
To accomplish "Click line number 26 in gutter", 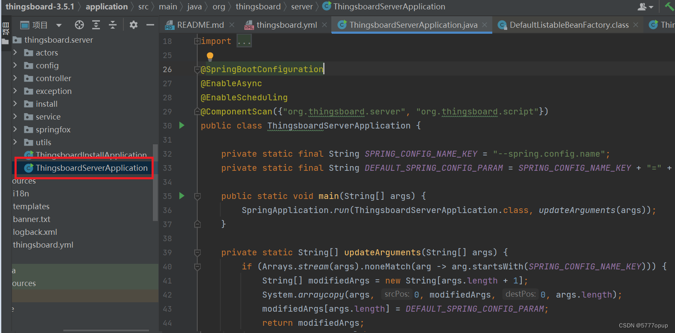I will (x=167, y=69).
